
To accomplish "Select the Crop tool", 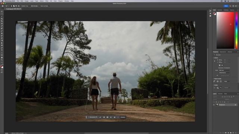I will click(x=2, y=21).
